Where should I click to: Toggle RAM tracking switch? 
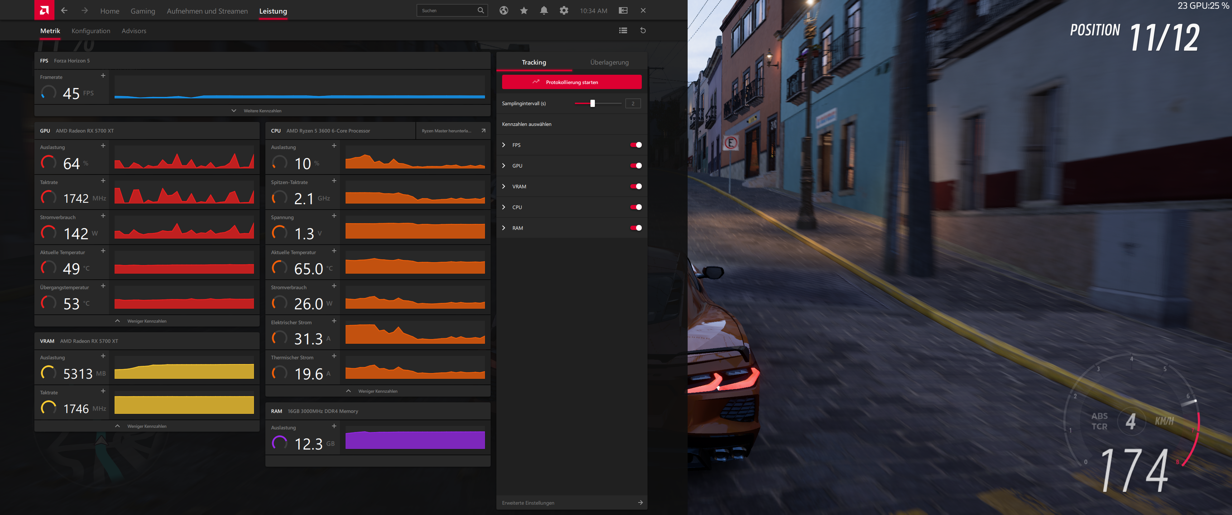coord(636,228)
